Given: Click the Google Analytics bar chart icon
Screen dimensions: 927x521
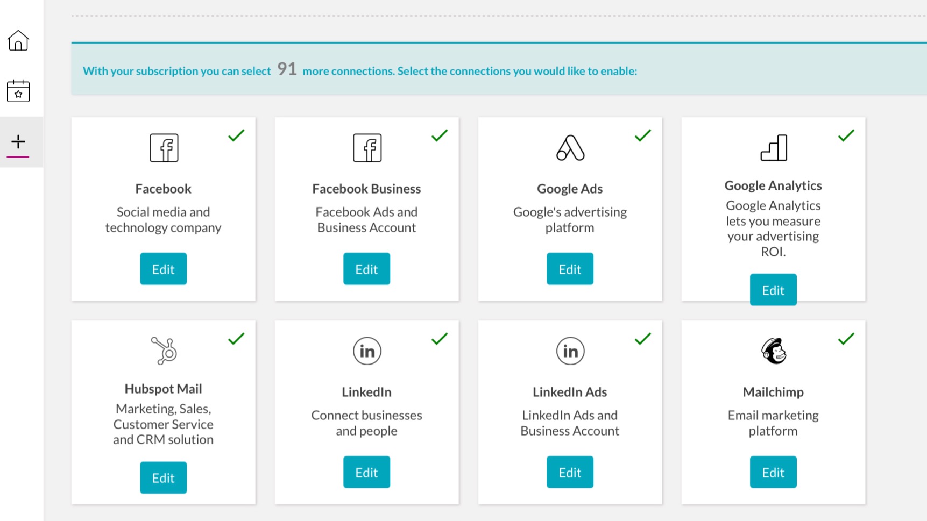Looking at the screenshot, I should [774, 148].
